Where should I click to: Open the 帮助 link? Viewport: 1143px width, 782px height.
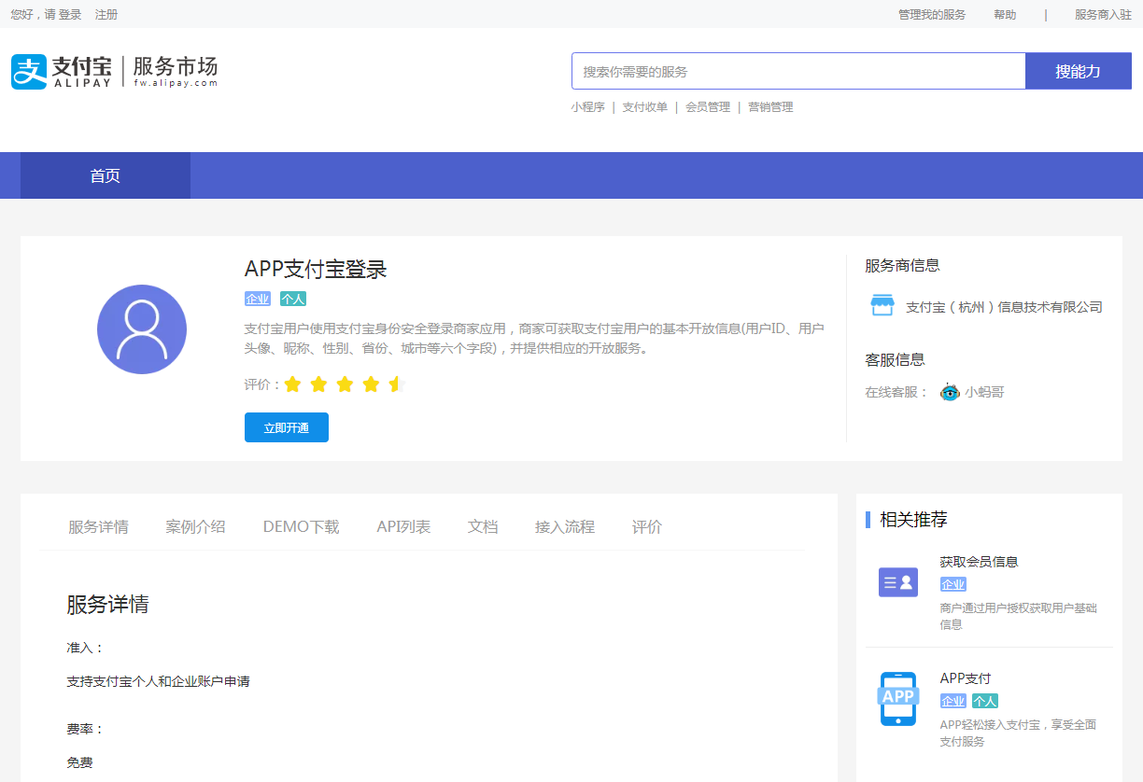[x=1005, y=15]
